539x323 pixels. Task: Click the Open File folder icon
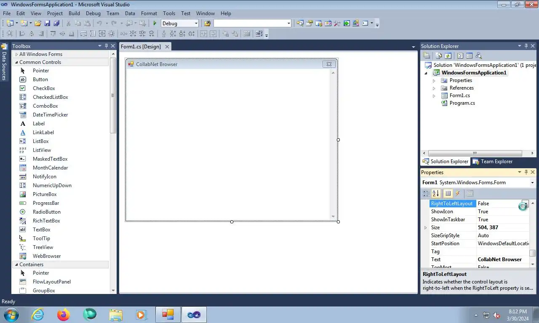pos(38,24)
